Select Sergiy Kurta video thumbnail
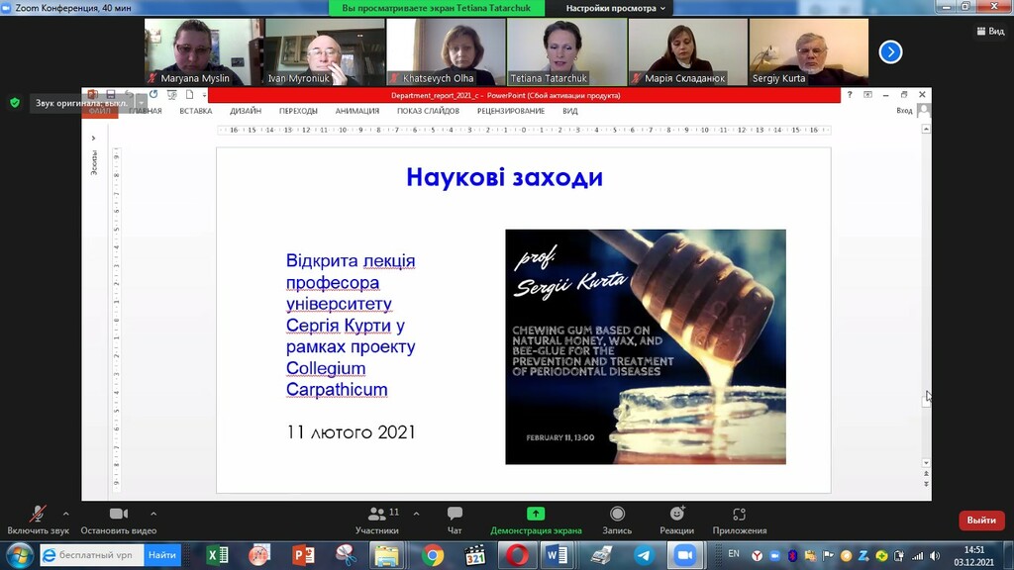1014x570 pixels. coord(809,51)
